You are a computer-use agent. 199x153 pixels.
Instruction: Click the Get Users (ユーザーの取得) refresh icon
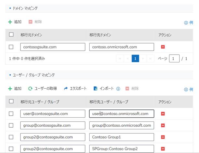click(x=30, y=88)
